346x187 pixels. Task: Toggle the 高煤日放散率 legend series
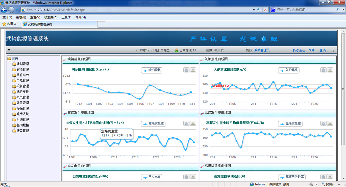tap(292, 177)
